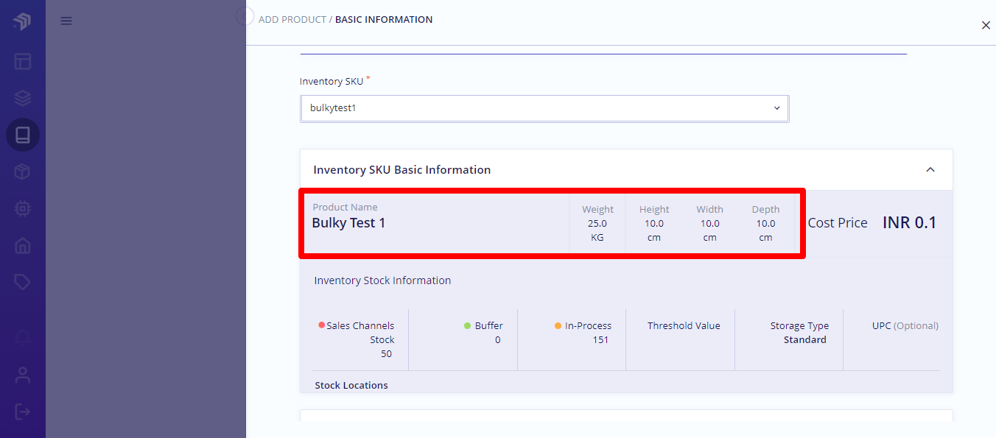Open the price tag icon in the sidebar

23,282
